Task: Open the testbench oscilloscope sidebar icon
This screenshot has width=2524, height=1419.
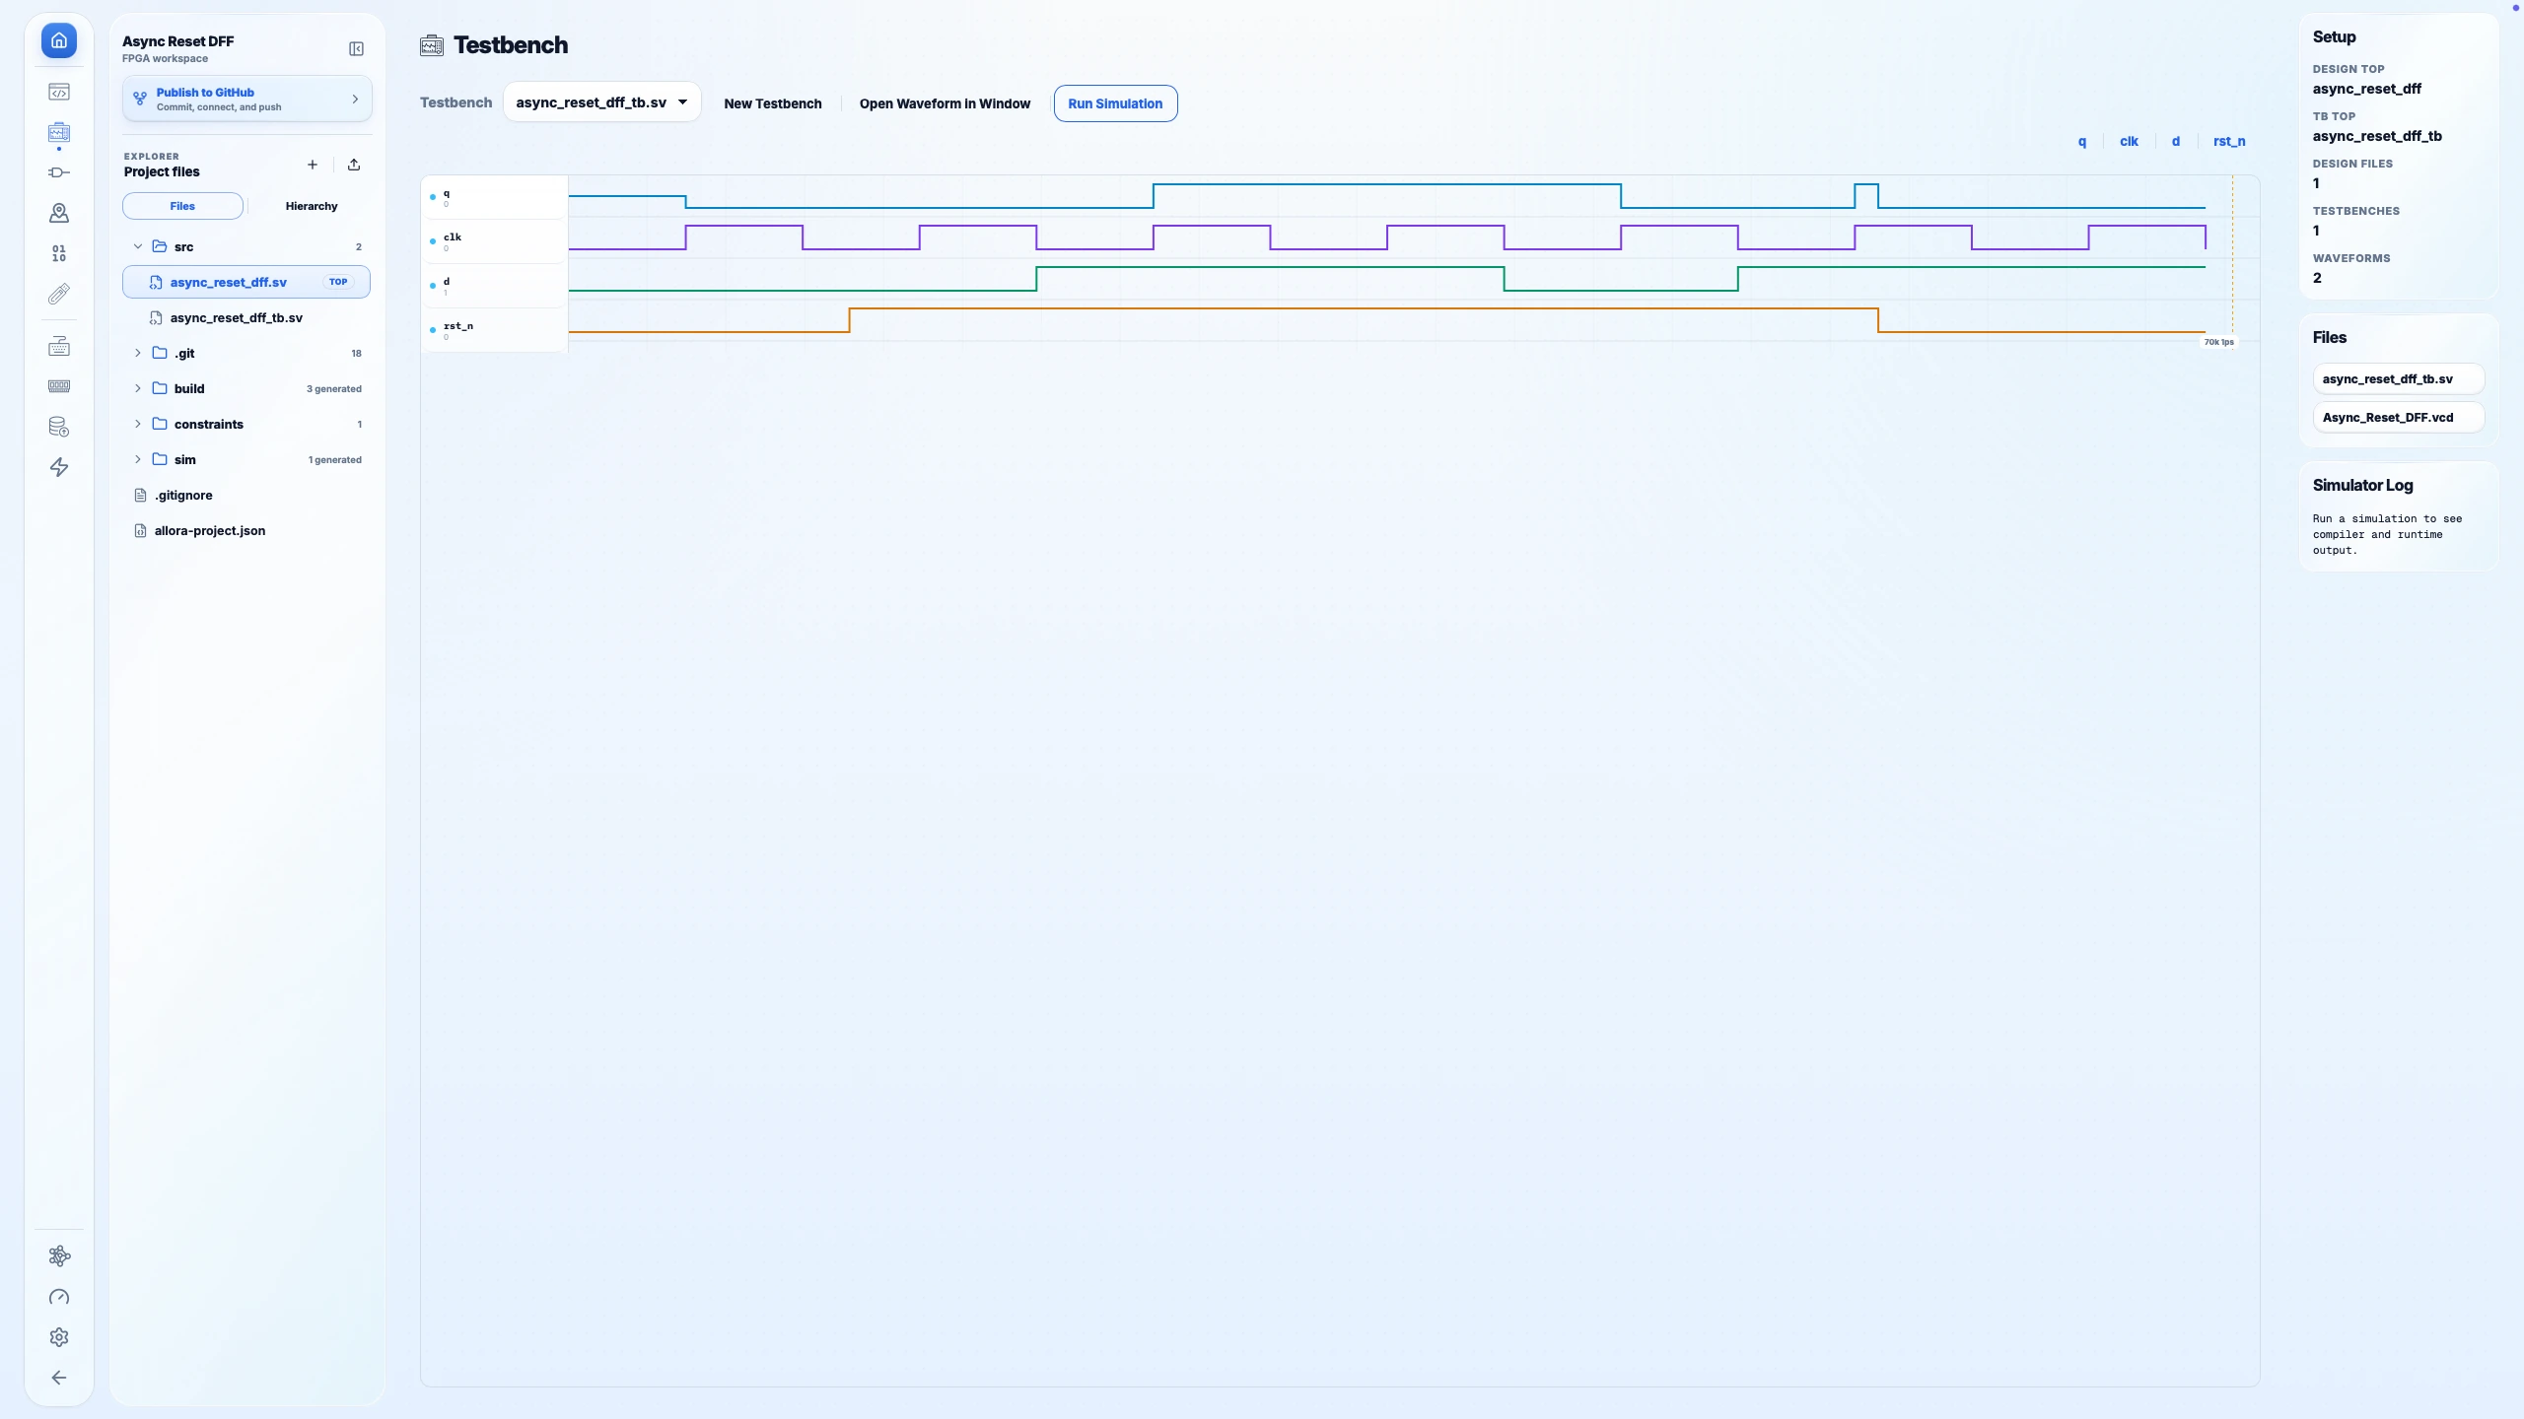Action: [x=59, y=133]
